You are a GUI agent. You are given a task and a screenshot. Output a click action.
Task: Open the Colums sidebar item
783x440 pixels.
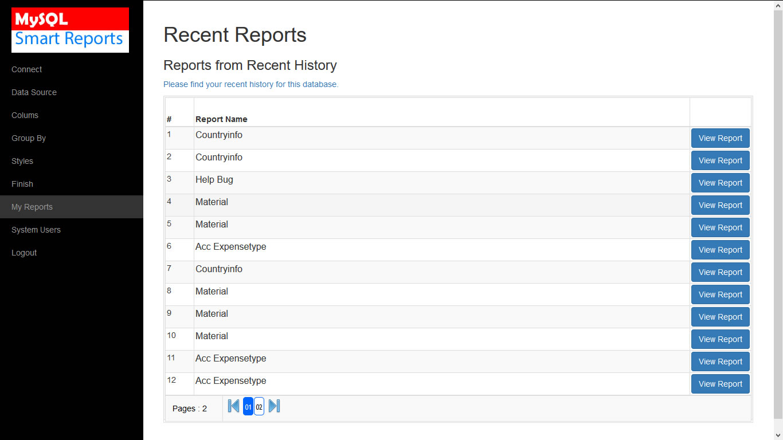25,115
